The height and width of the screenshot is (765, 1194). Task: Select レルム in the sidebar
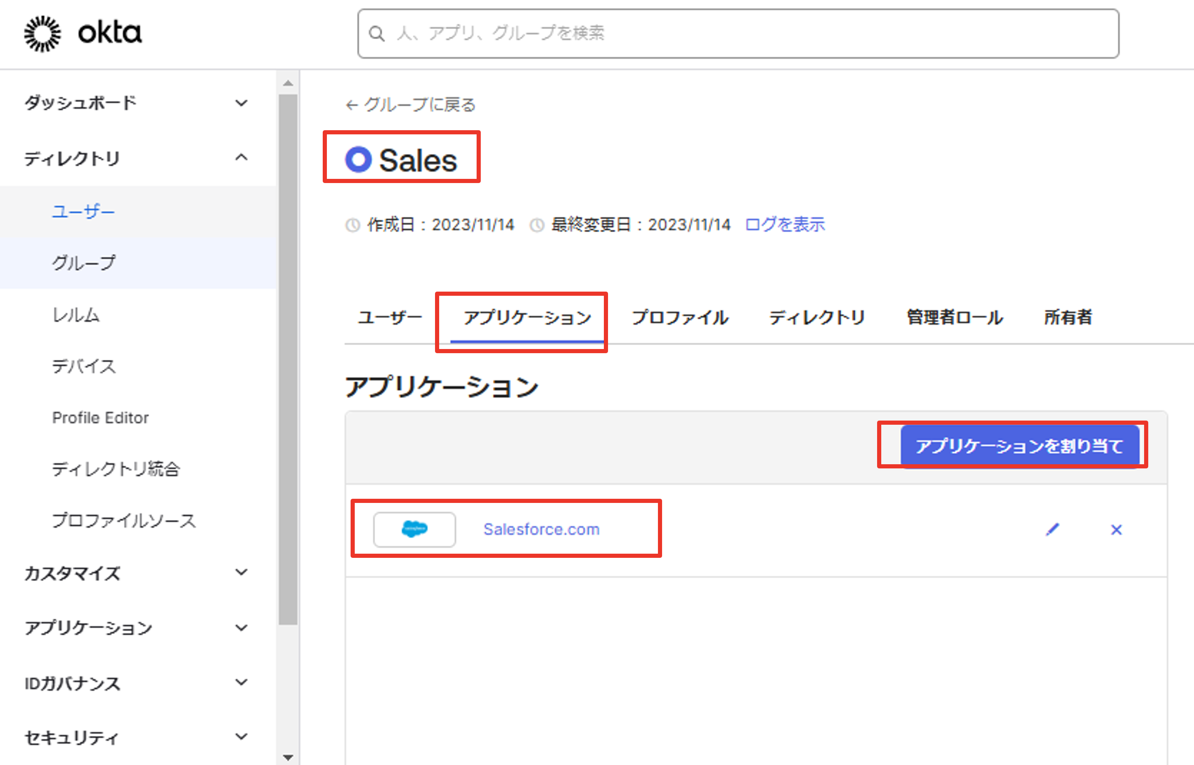76,315
